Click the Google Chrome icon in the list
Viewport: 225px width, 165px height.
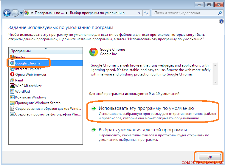pyautogui.click(x=12, y=63)
